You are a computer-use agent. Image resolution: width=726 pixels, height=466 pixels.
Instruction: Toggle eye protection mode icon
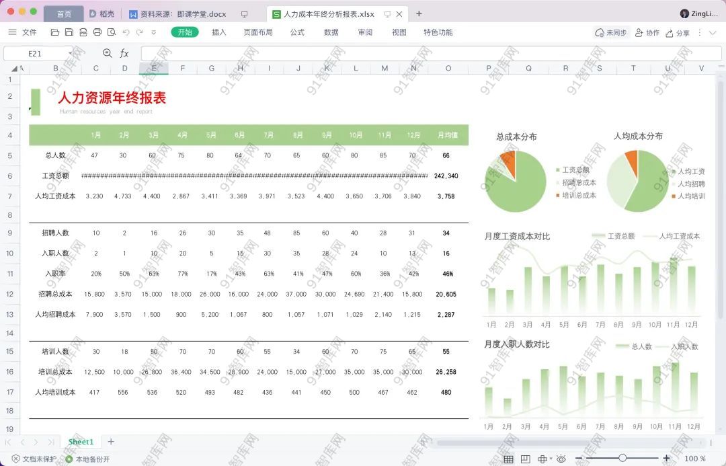pos(561,459)
